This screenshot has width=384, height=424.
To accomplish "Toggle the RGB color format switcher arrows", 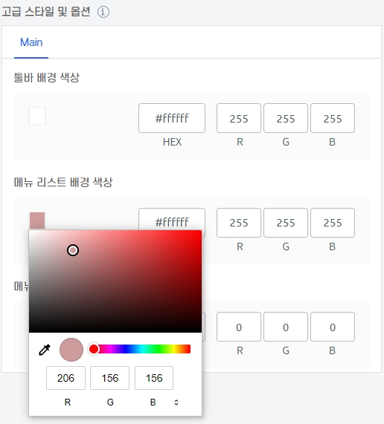I will pos(176,402).
